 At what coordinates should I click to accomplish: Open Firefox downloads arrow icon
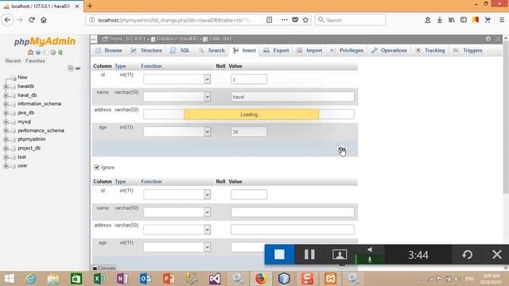(x=439, y=20)
